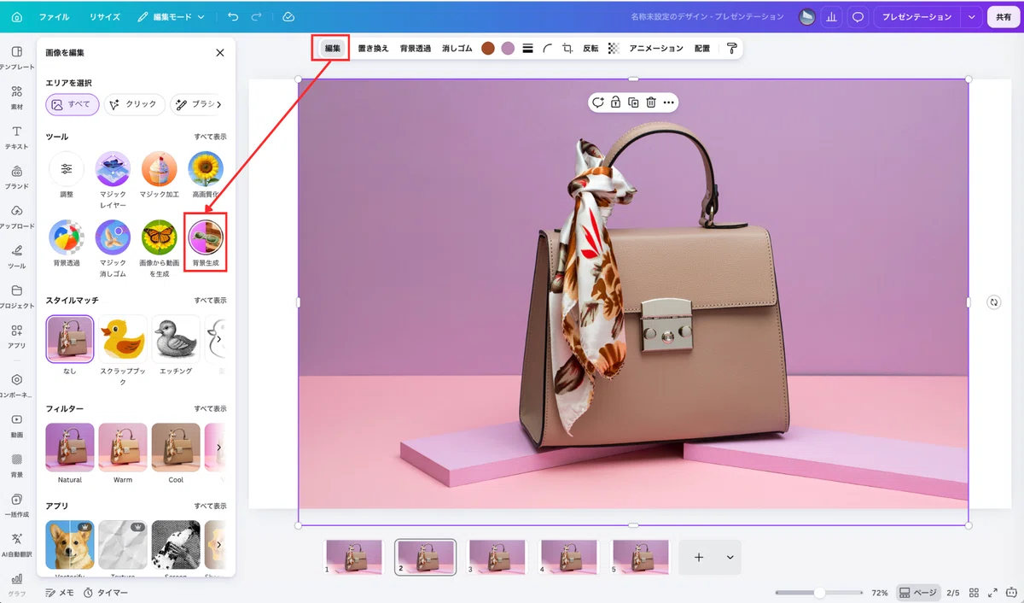Click the undo arrow in the top bar
This screenshot has height=603, width=1024.
click(234, 16)
